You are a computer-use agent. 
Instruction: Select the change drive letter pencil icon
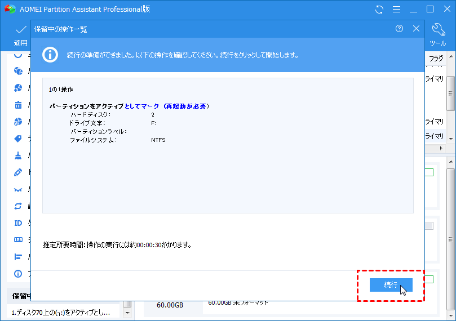point(18,172)
